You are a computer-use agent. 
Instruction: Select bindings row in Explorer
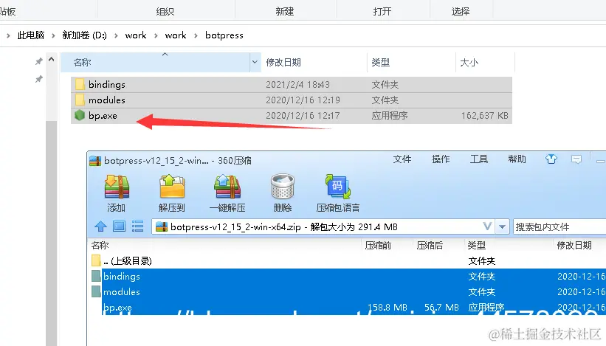[292, 84]
